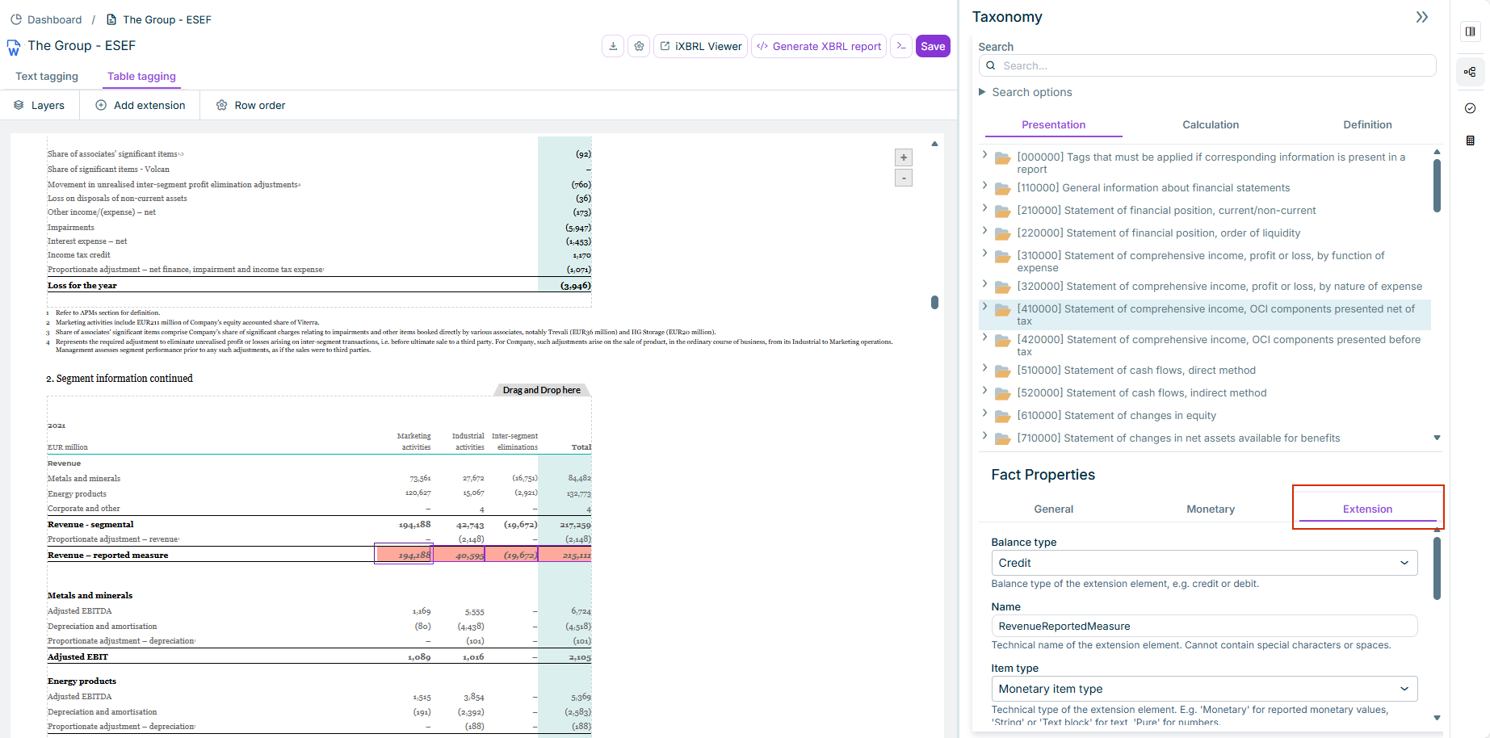Toggle the side panel layout icon
The image size is (1490, 738).
[1470, 31]
